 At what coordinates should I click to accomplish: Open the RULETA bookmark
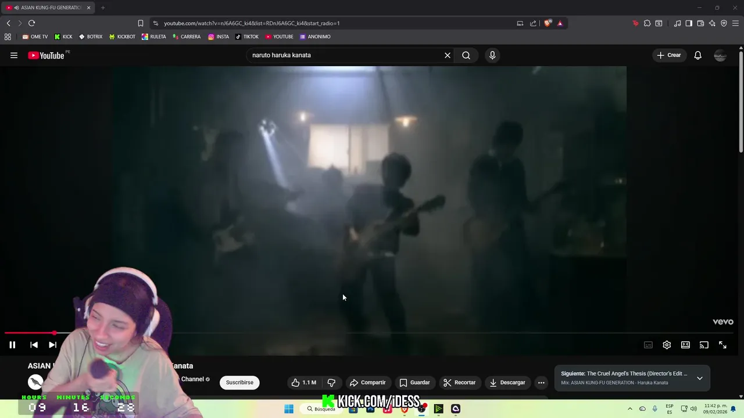(x=154, y=37)
